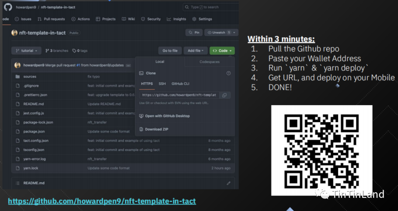This screenshot has height=211, width=398.
Task: Click Open with GitHub Desktop
Action: tap(167, 116)
